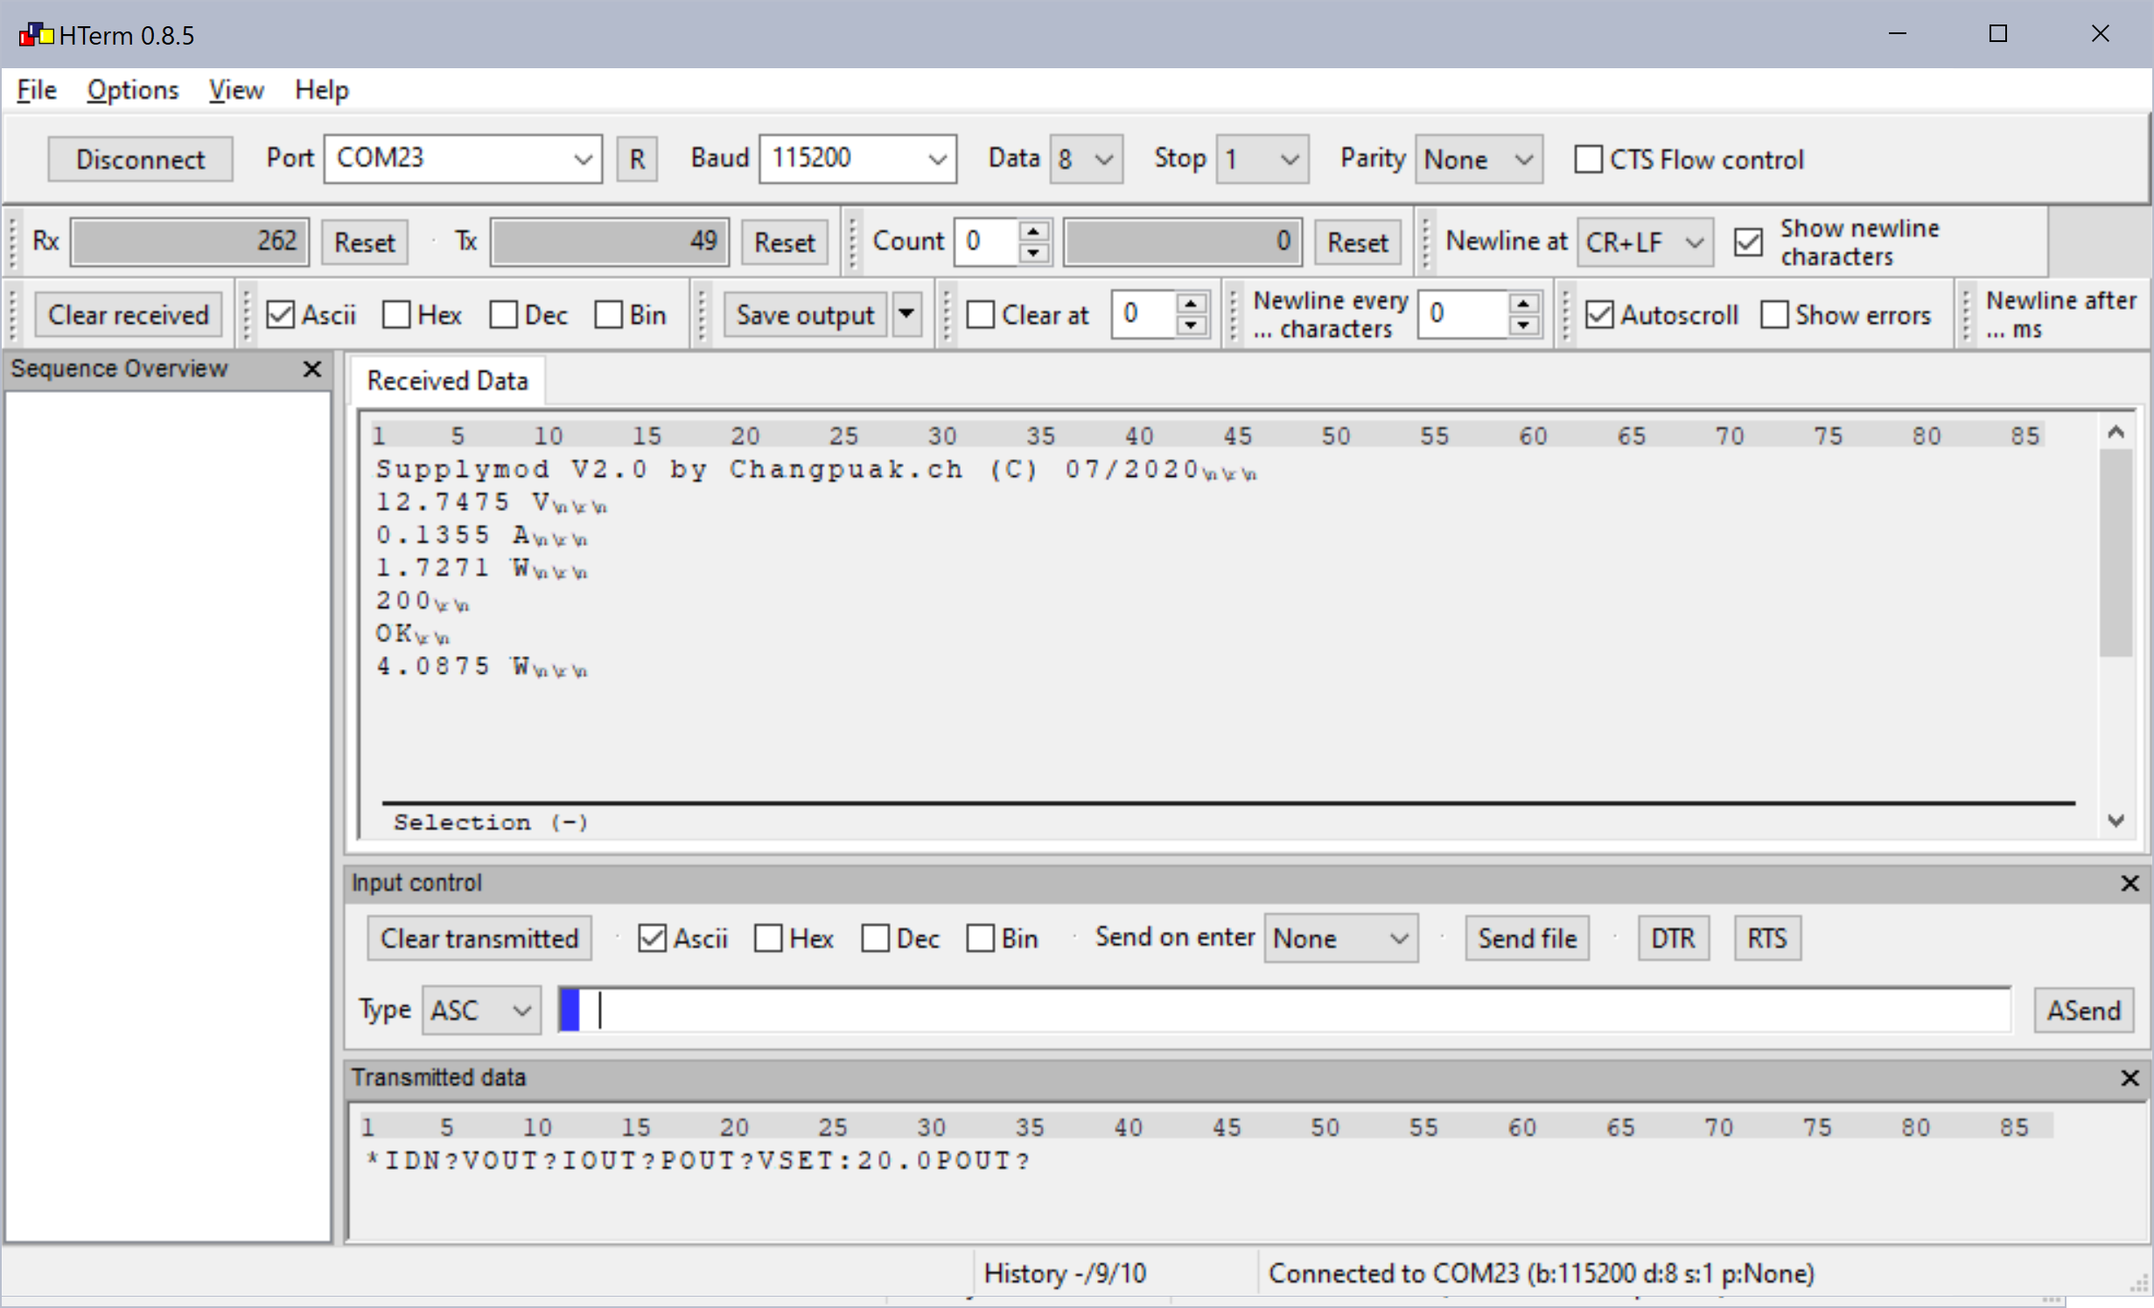
Task: Click the History -/9/10 status entry
Action: point(1065,1273)
